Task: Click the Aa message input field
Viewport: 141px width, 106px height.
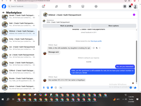Action: tap(94, 87)
